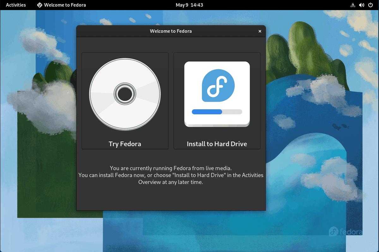The width and height of the screenshot is (379, 252).
Task: Click the volume speaker icon in top bar
Action: point(362,5)
